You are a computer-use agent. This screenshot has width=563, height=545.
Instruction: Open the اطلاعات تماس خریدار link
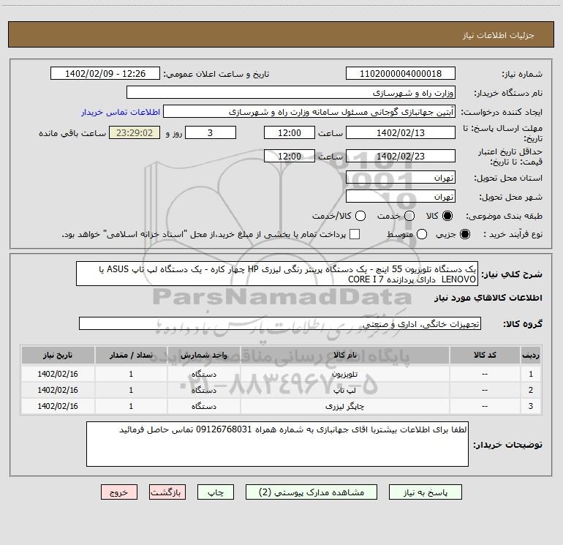[x=121, y=112]
